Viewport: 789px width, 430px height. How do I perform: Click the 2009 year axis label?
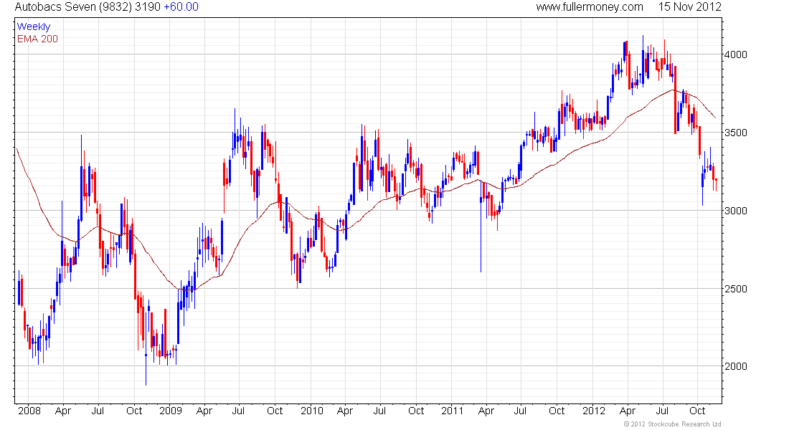tap(171, 411)
